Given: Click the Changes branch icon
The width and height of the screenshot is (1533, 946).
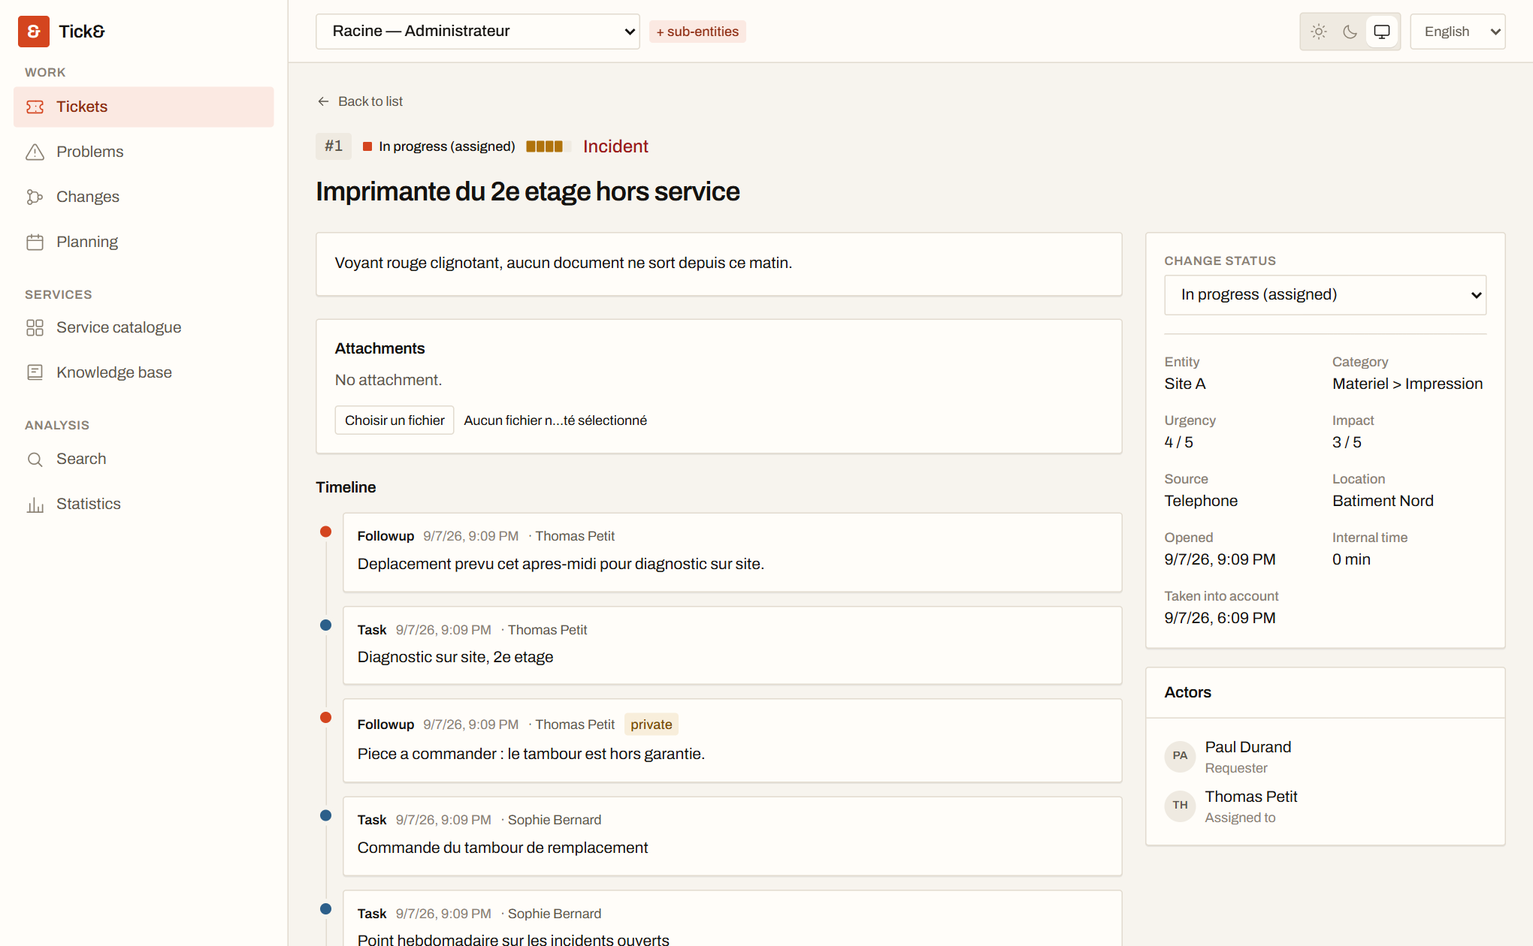Looking at the screenshot, I should (35, 197).
